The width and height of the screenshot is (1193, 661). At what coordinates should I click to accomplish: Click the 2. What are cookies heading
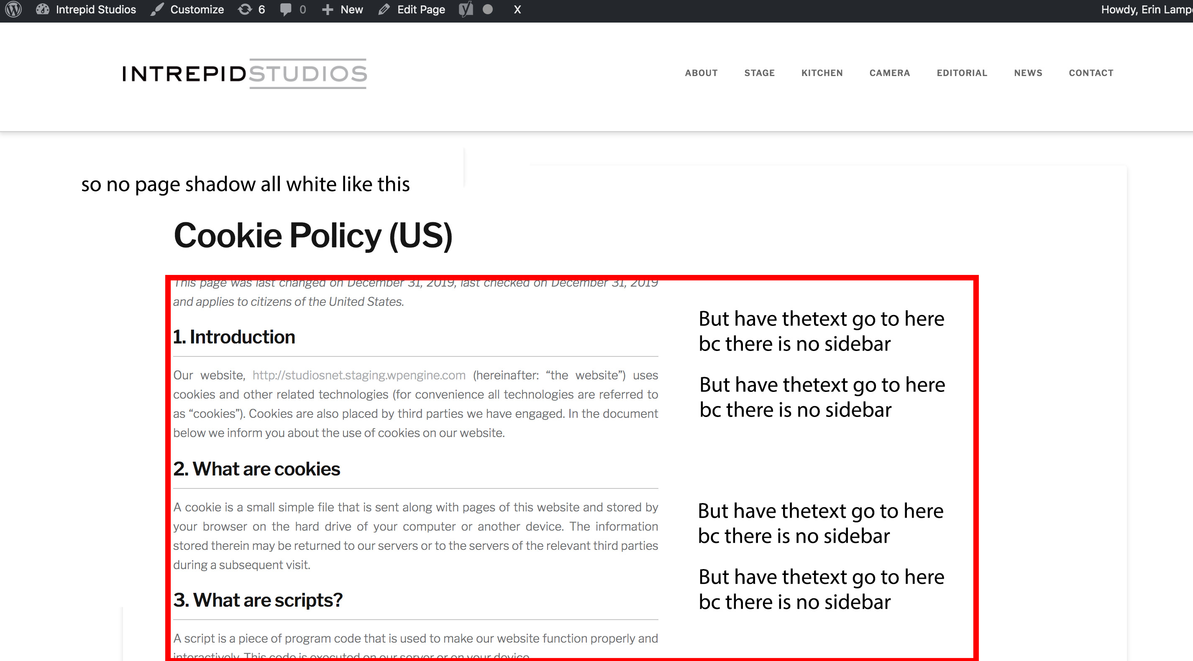tap(256, 469)
